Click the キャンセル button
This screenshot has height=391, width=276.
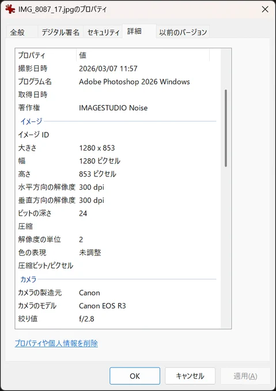pyautogui.click(x=190, y=376)
